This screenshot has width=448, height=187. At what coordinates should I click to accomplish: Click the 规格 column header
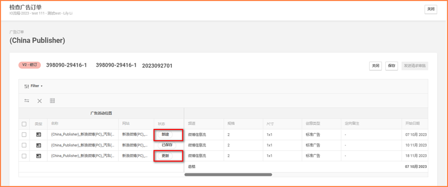click(231, 124)
